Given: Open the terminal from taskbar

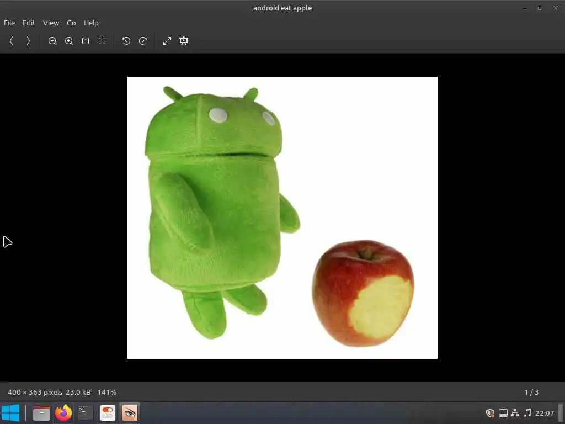Looking at the screenshot, I should click(86, 413).
